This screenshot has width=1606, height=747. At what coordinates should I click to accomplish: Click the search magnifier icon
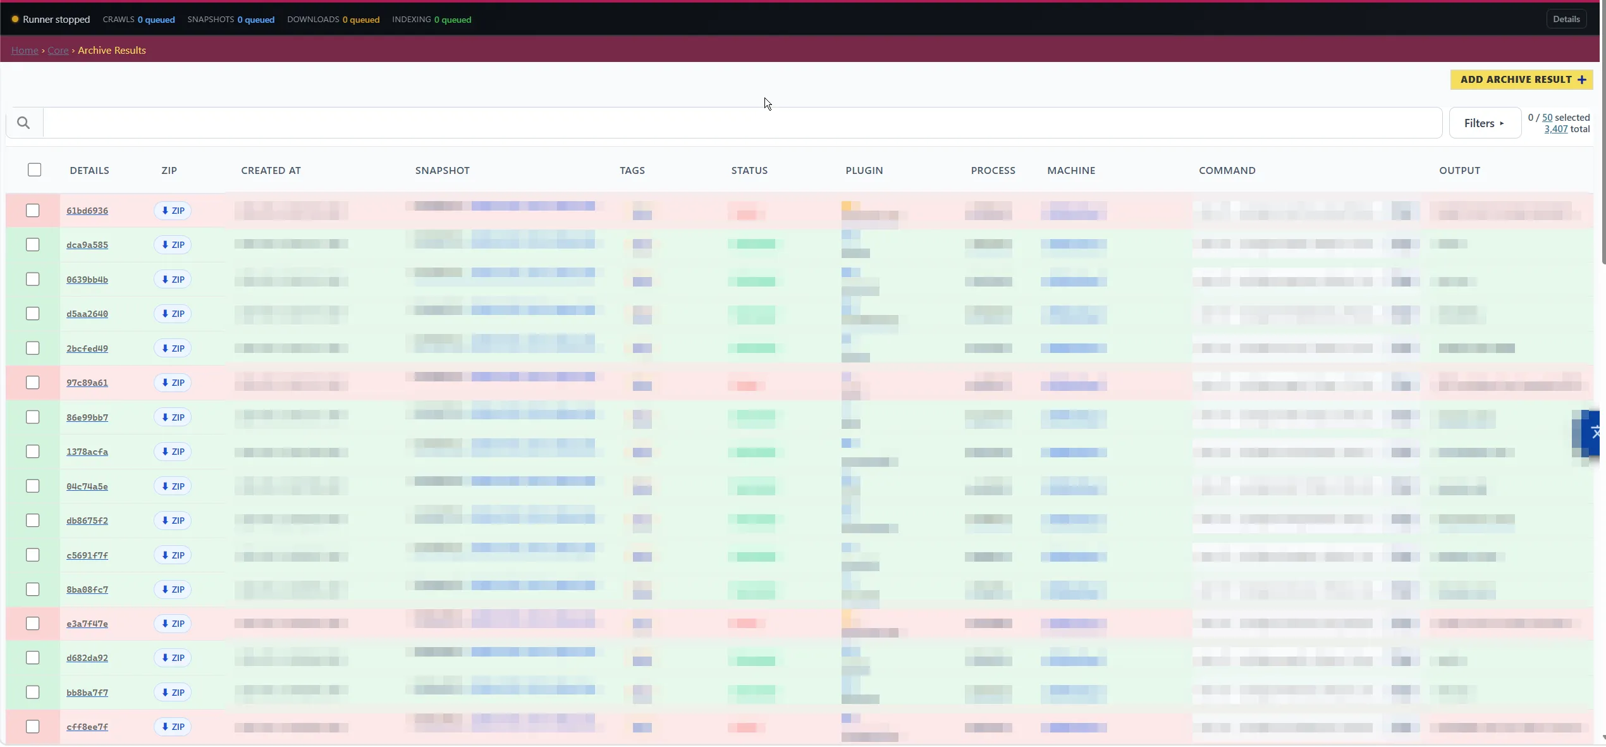[x=23, y=123]
